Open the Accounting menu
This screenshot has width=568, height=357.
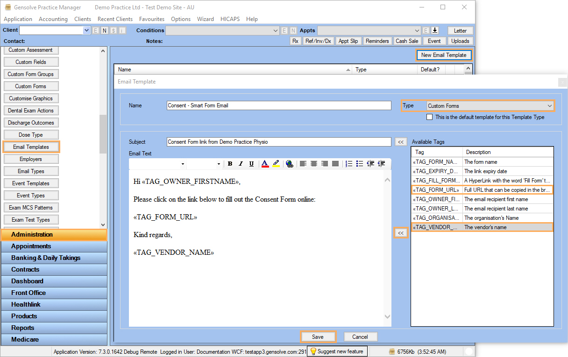tap(53, 19)
